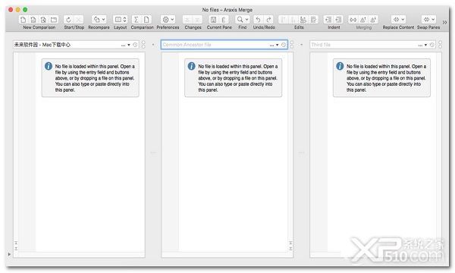Viewport: 455px width, 273px height.
Task: Click the first Changes navigation icon
Action: [x=187, y=20]
